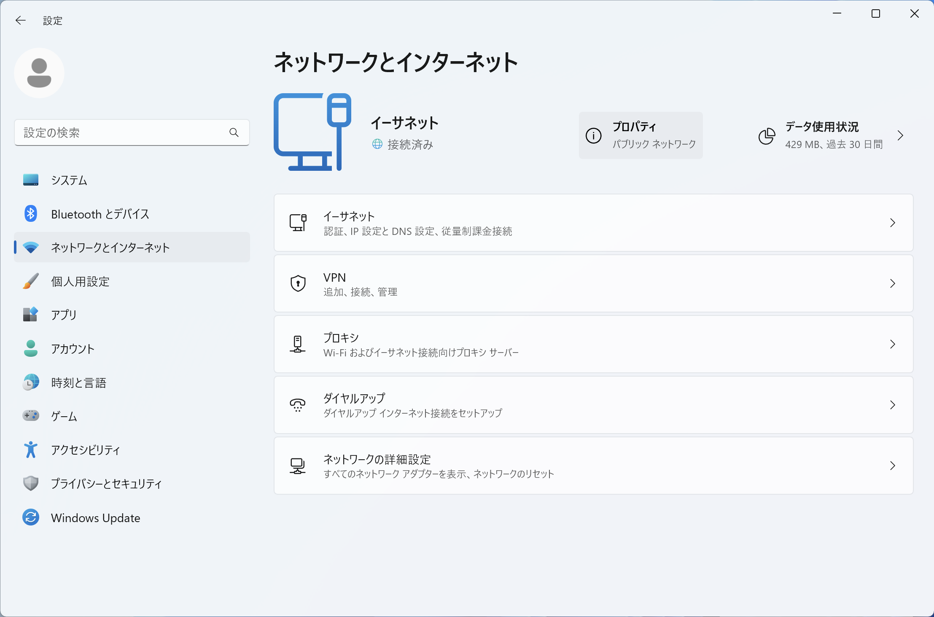The width and height of the screenshot is (934, 617).
Task: Click the Bluetooth icon in the sidebar
Action: (x=30, y=214)
